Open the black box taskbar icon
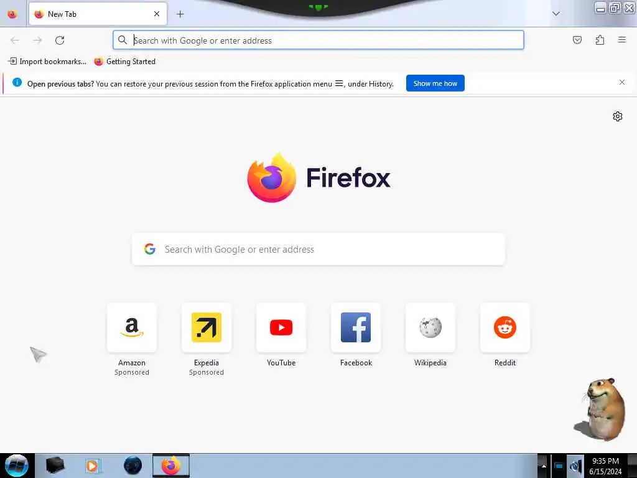The width and height of the screenshot is (637, 478). 55,466
